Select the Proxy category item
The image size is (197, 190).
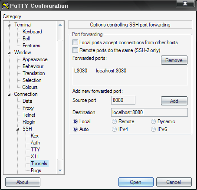28,108
